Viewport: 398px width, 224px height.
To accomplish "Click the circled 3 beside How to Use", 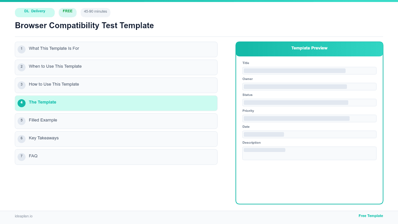I will click(22, 85).
